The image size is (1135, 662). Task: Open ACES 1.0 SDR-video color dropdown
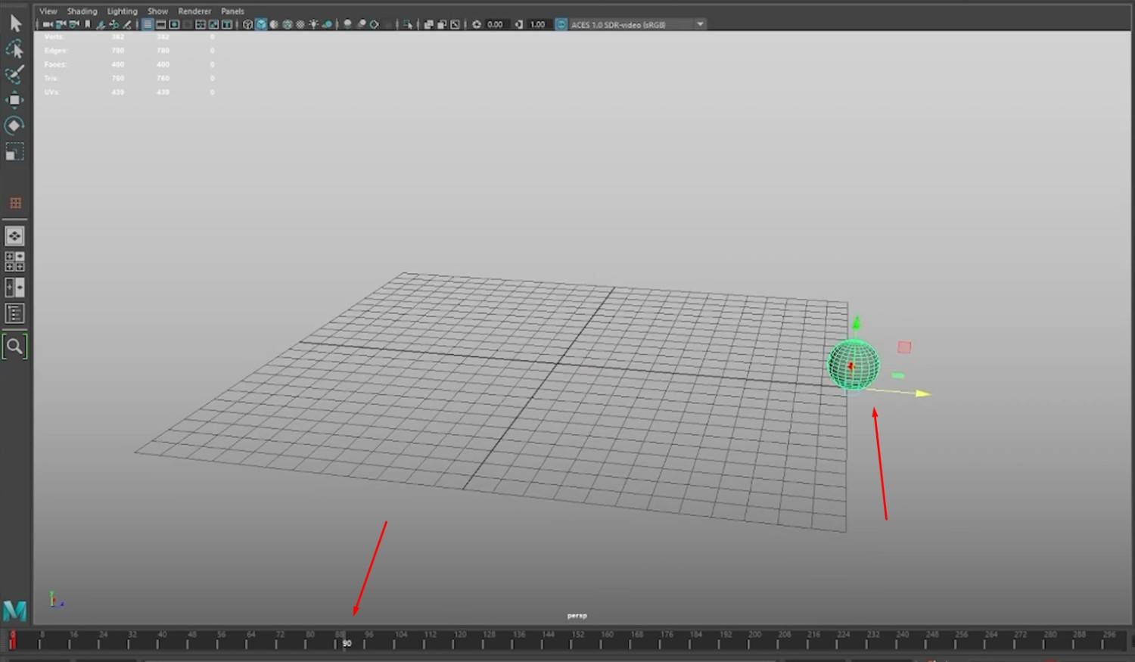coord(700,24)
